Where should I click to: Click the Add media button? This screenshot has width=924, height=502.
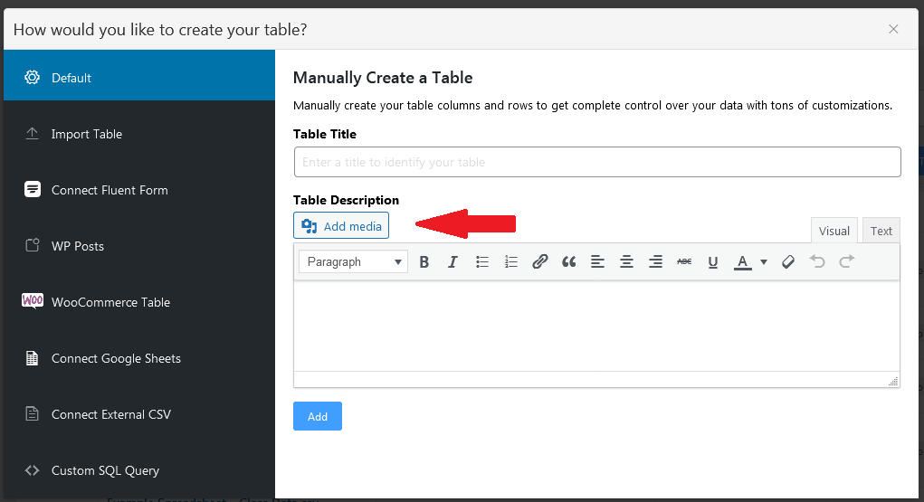[x=341, y=225]
